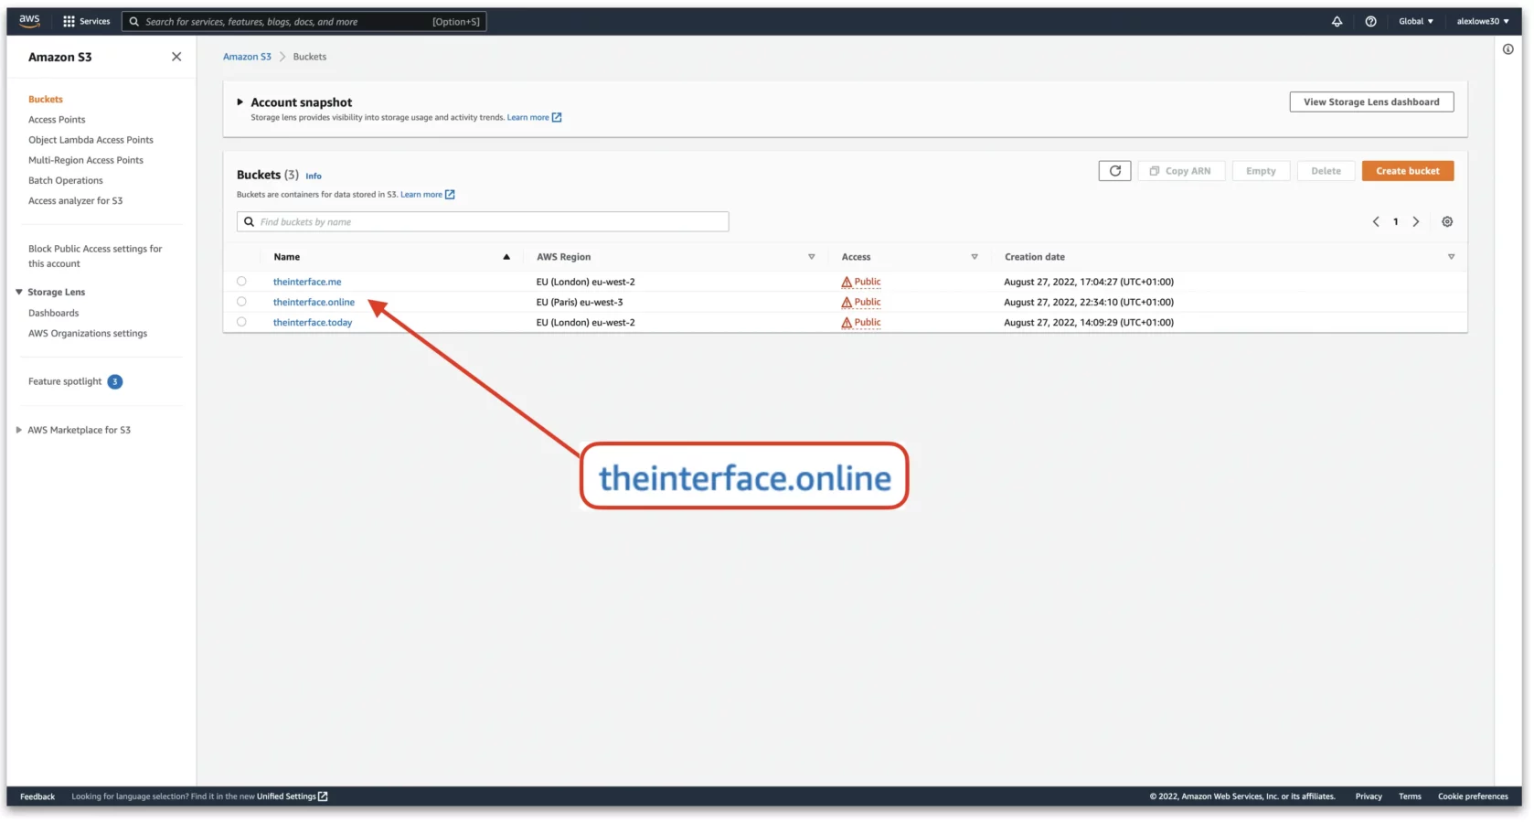Open Buckets in the sidebar
Screen dimensions: 1534x823
coord(46,100)
